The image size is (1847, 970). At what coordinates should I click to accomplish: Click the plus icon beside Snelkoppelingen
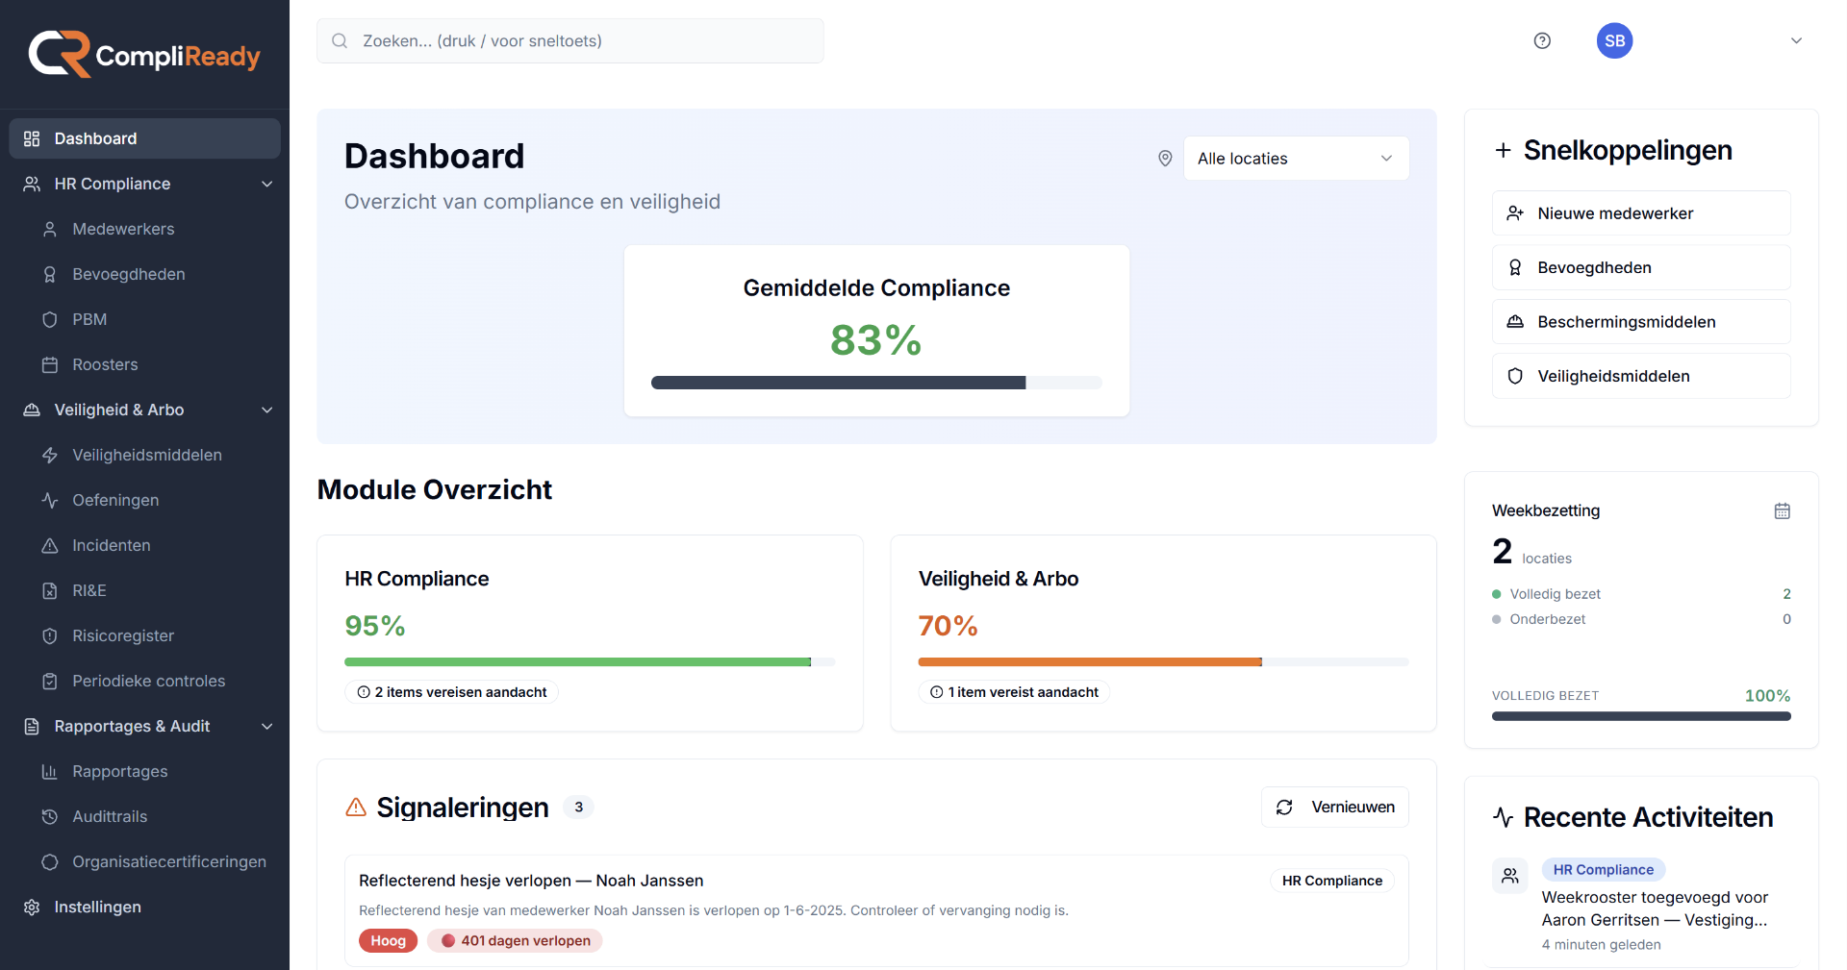(x=1503, y=150)
